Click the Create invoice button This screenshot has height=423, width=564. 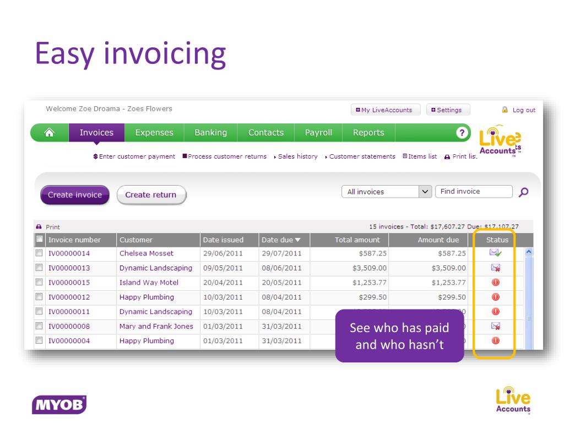[x=75, y=195]
